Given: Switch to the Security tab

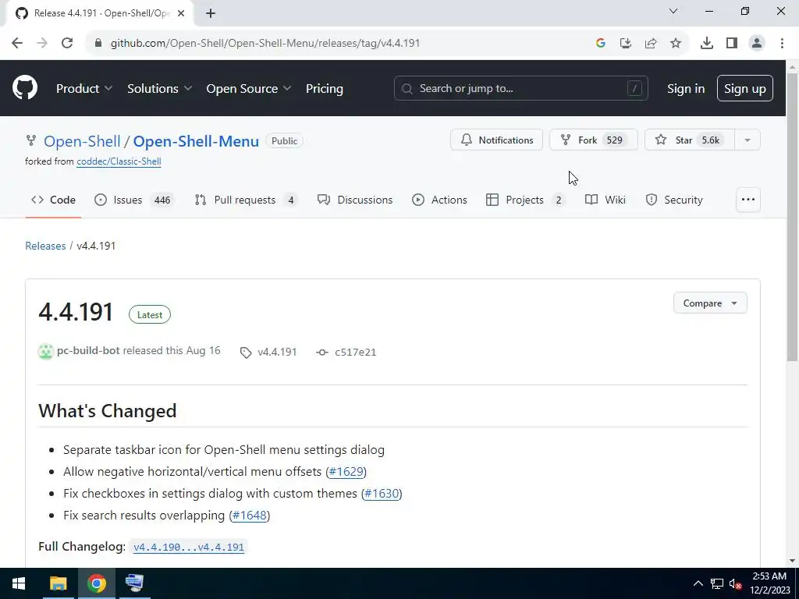Looking at the screenshot, I should (673, 200).
